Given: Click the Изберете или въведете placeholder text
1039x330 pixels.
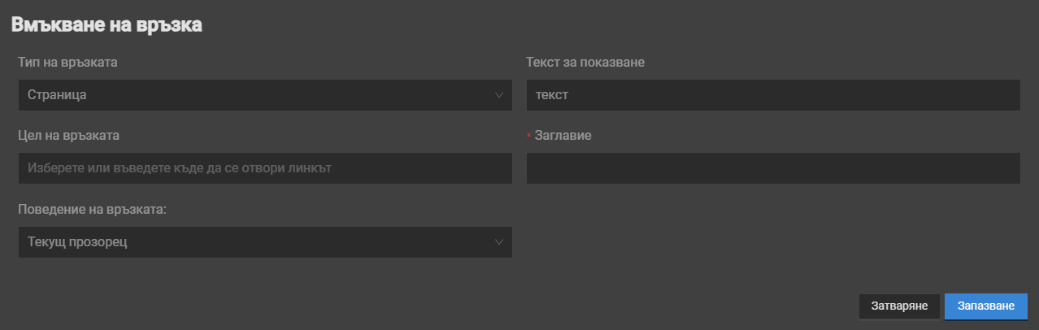Looking at the screenshot, I should (180, 168).
